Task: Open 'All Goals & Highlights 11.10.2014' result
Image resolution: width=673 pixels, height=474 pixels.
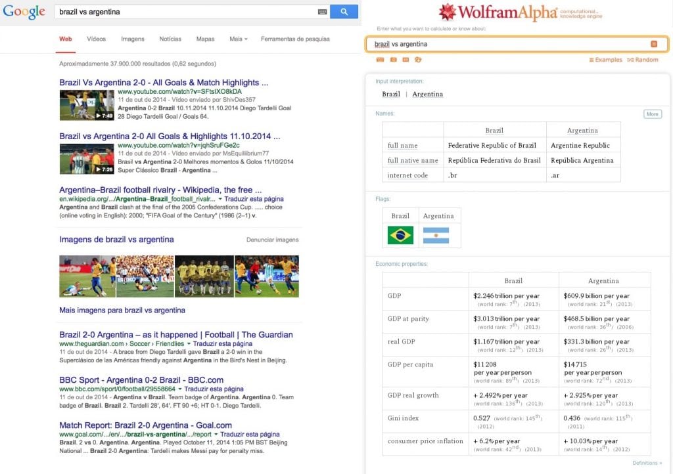Action: (x=170, y=137)
